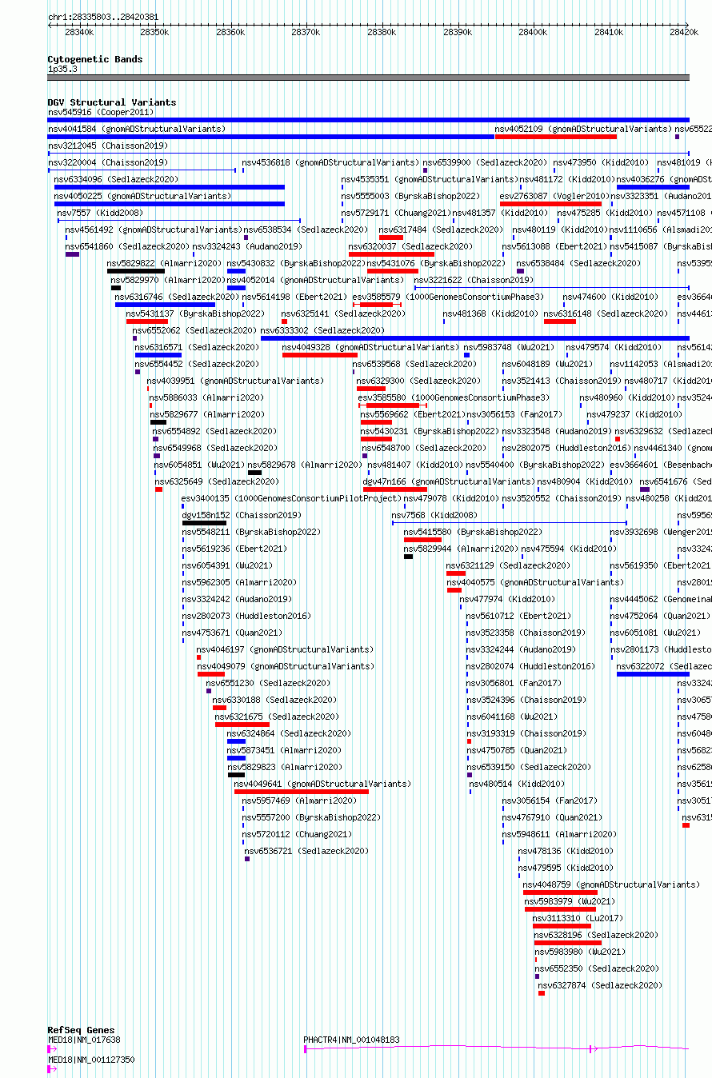Open nsv4050225 (gnomADStructuralVariants) label
This screenshot has height=1078, width=712.
pos(142,196)
